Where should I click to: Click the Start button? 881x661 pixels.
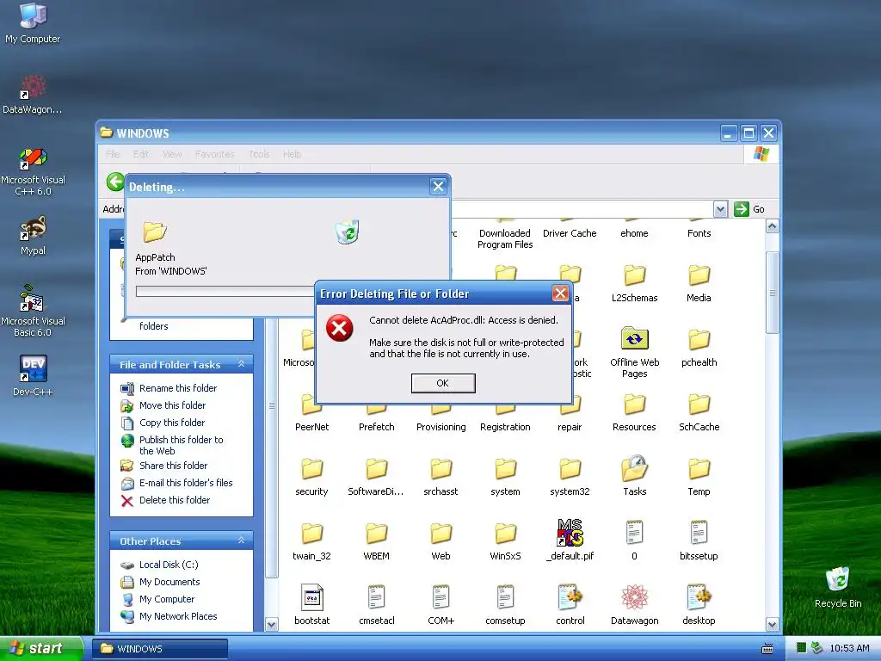(41, 648)
